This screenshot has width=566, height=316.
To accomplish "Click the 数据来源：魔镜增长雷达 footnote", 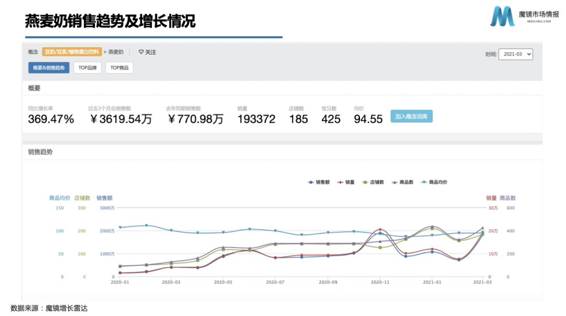I will click(49, 308).
